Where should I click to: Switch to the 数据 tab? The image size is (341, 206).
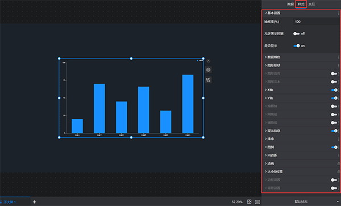coord(290,4)
